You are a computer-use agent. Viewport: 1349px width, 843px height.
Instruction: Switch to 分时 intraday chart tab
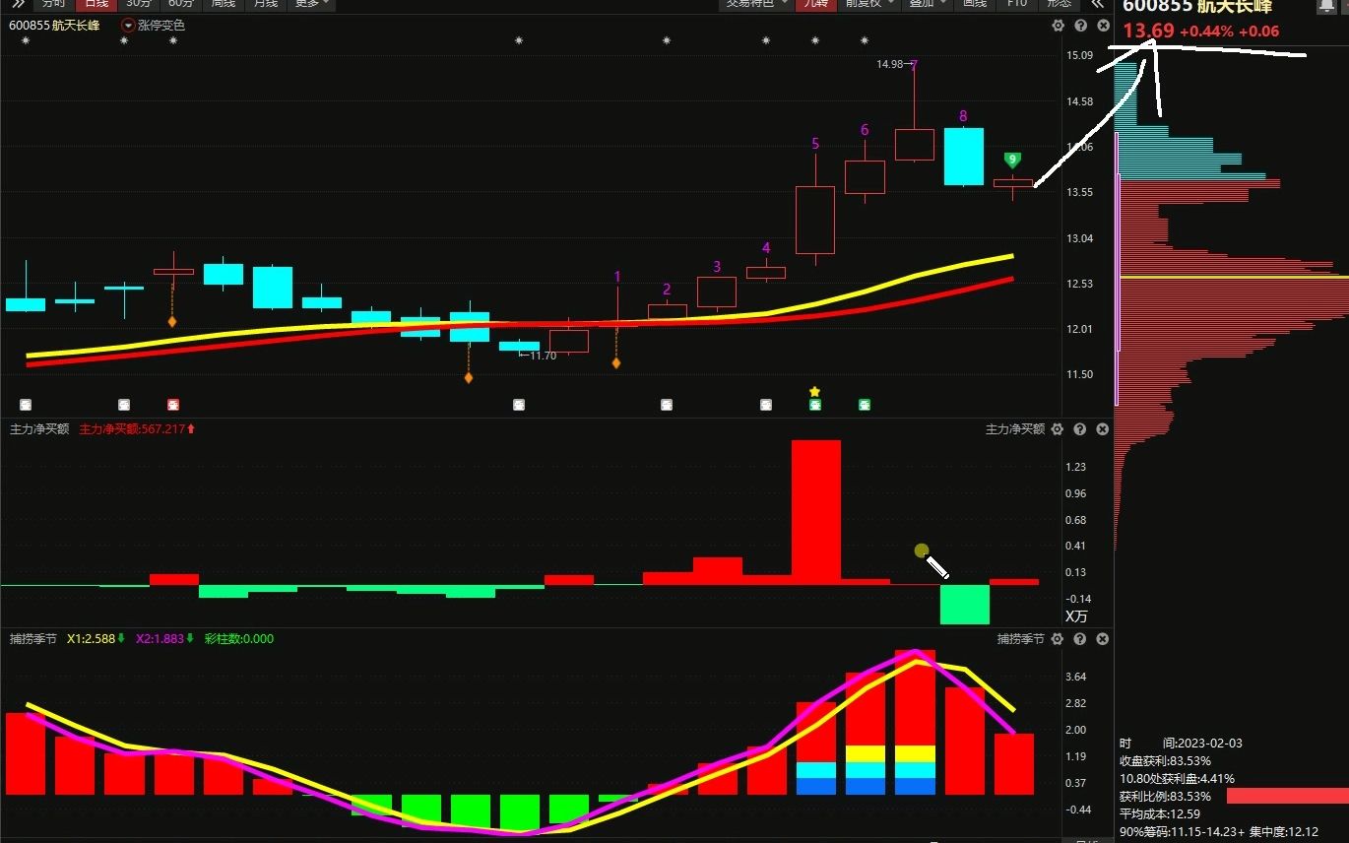pyautogui.click(x=54, y=3)
